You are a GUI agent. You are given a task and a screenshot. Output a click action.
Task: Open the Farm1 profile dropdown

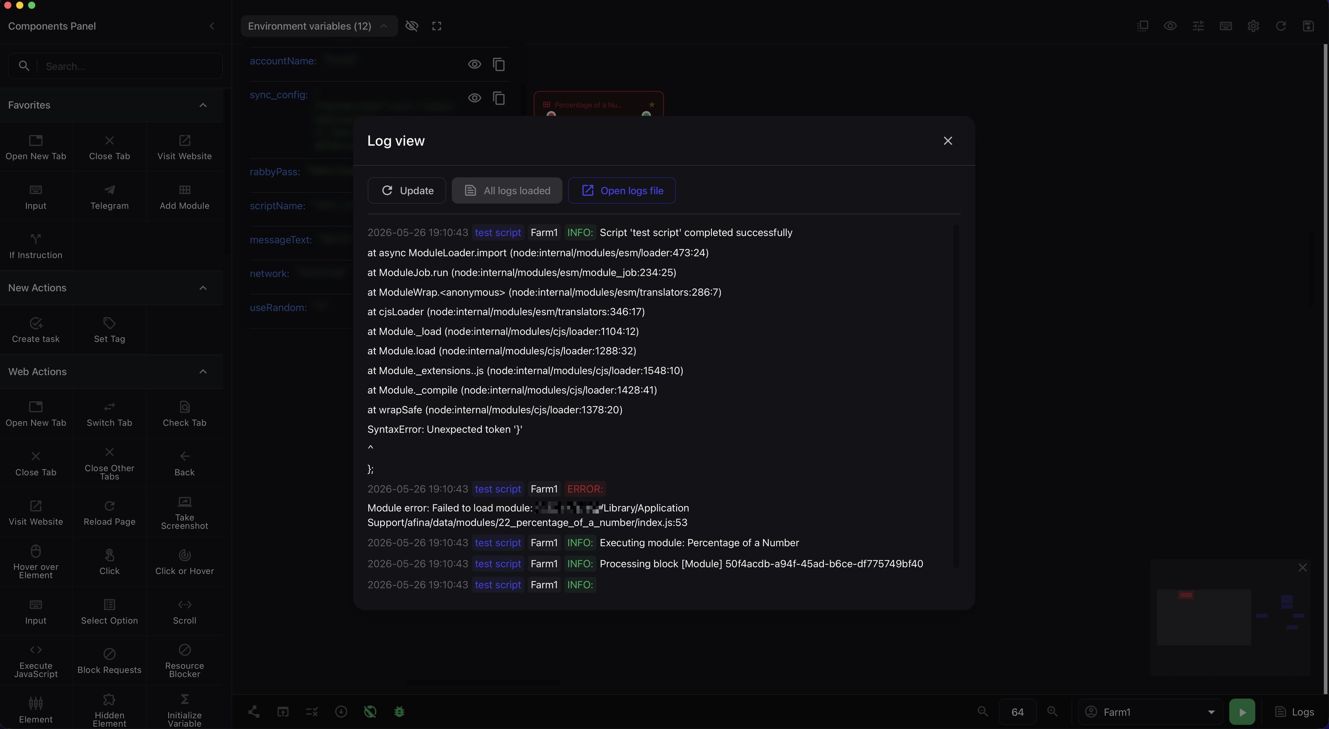pyautogui.click(x=1150, y=712)
